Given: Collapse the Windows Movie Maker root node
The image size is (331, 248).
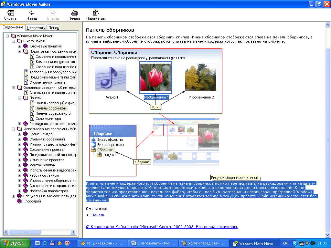Looking at the screenshot, I should tap(7, 36).
